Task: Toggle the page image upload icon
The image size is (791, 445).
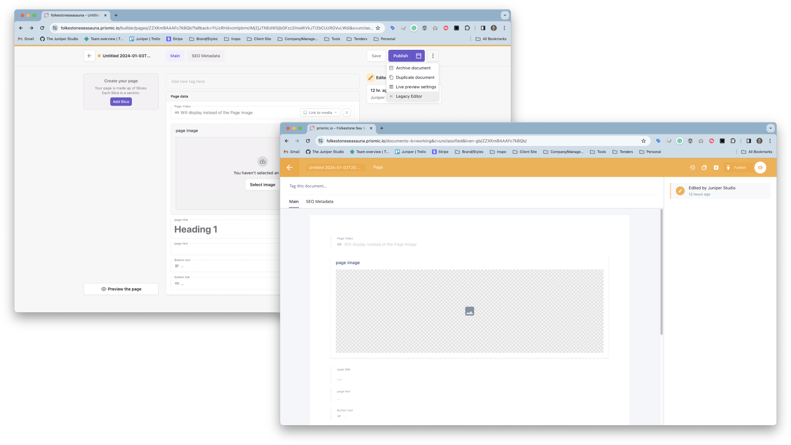Action: (x=469, y=311)
